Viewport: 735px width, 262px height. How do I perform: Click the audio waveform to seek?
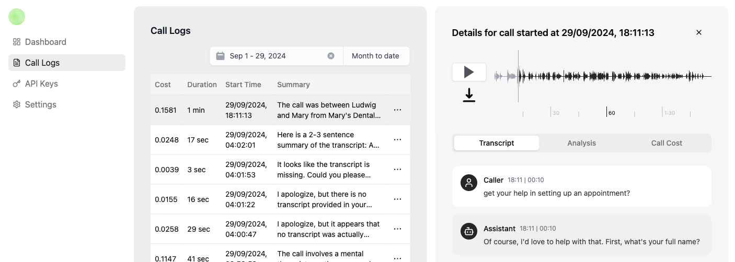(601, 76)
